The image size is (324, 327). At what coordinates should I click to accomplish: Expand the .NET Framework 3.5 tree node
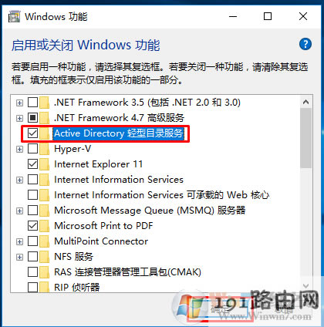pyautogui.click(x=19, y=103)
